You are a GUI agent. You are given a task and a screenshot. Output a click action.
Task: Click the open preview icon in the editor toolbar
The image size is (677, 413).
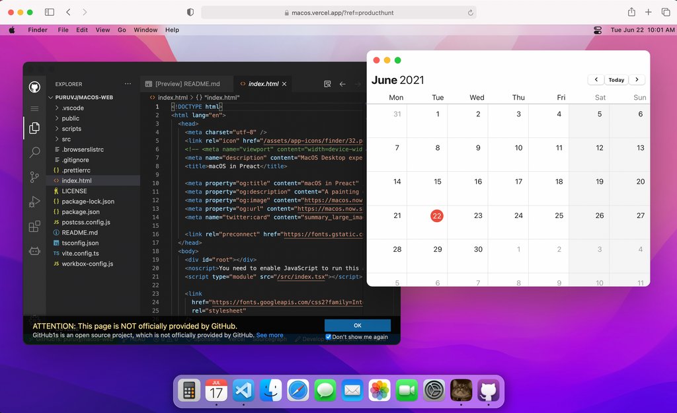pyautogui.click(x=327, y=84)
